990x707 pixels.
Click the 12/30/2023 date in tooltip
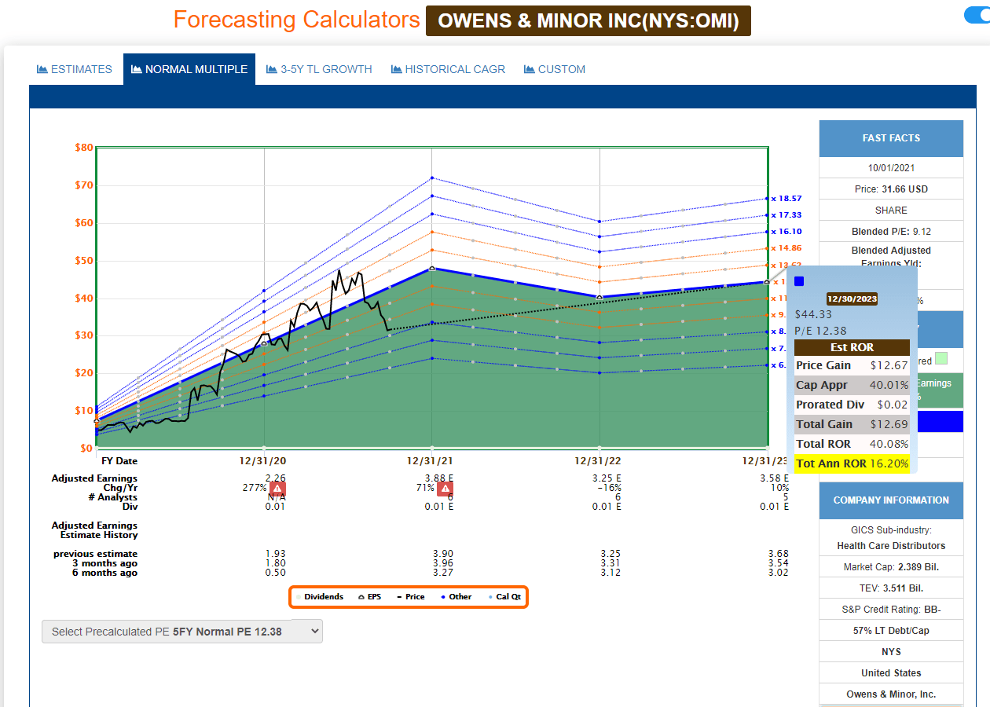tap(852, 299)
